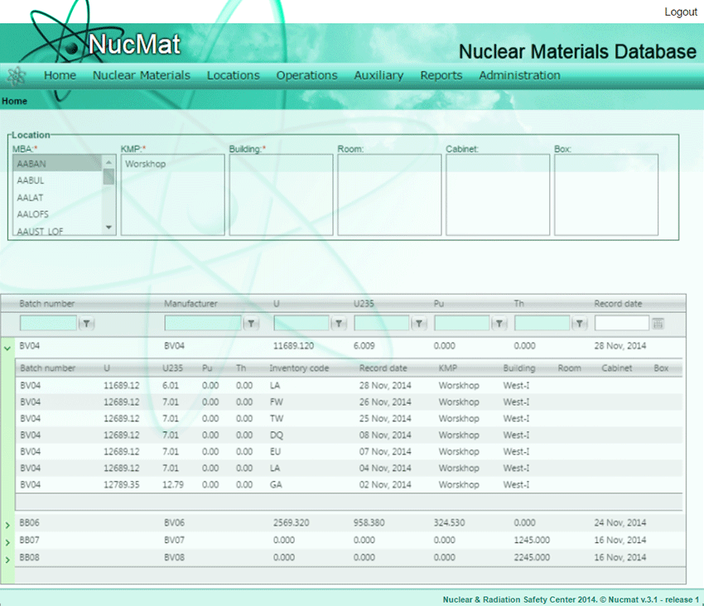Image resolution: width=704 pixels, height=606 pixels.
Task: Open the Administration menu
Action: click(519, 75)
